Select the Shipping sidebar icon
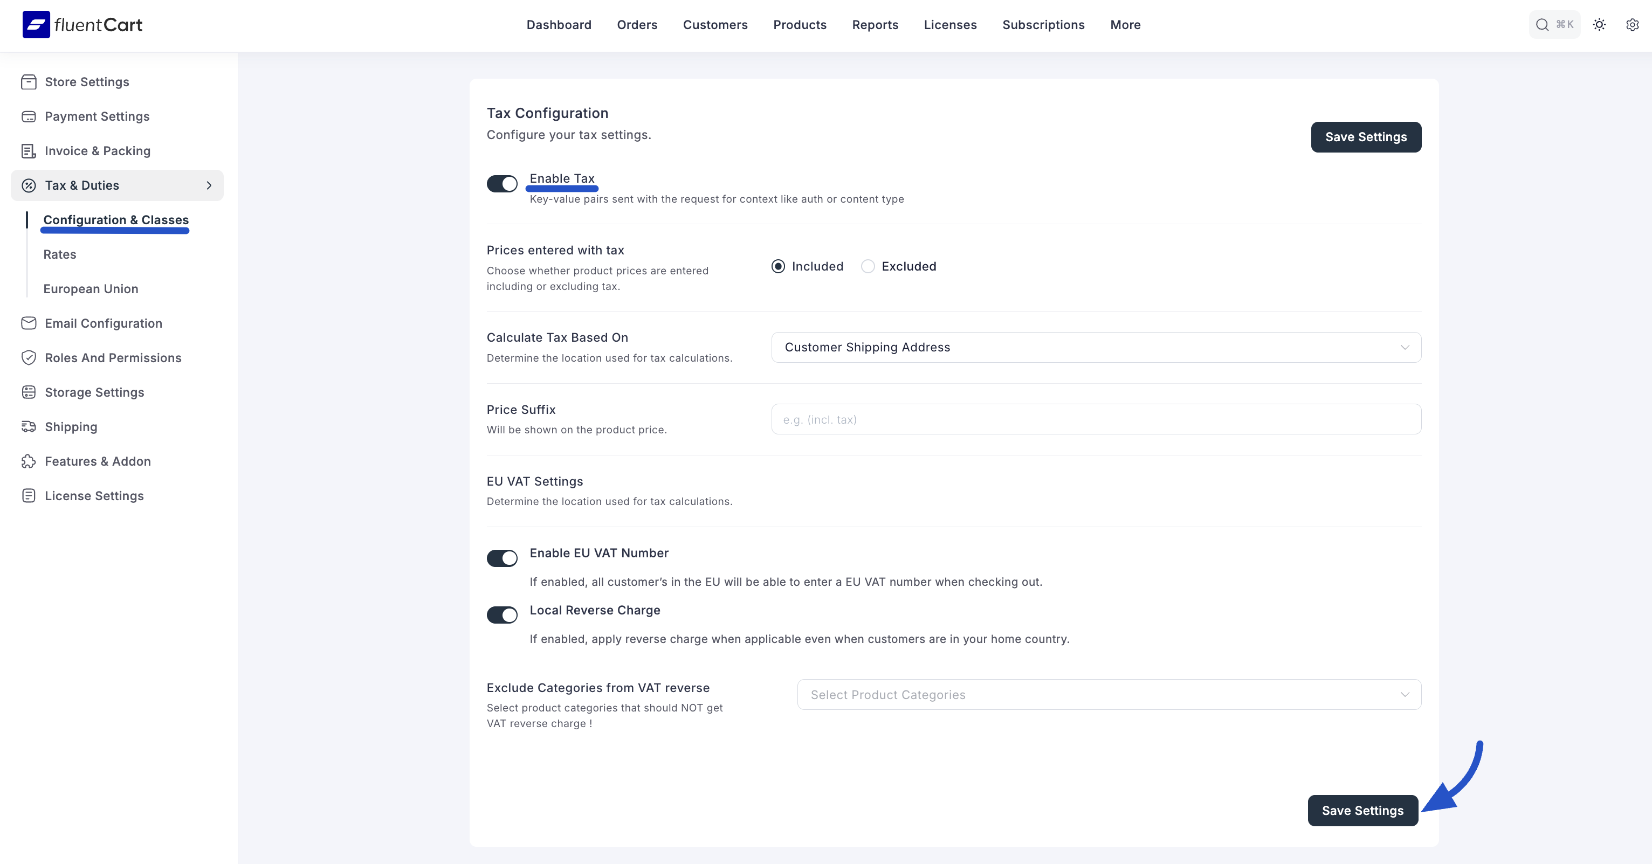The width and height of the screenshot is (1652, 864). click(29, 426)
